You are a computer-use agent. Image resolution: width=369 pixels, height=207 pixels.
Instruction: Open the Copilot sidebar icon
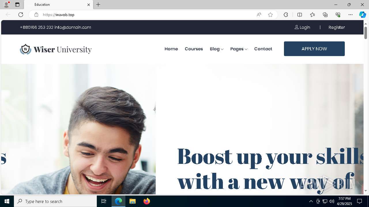[362, 15]
